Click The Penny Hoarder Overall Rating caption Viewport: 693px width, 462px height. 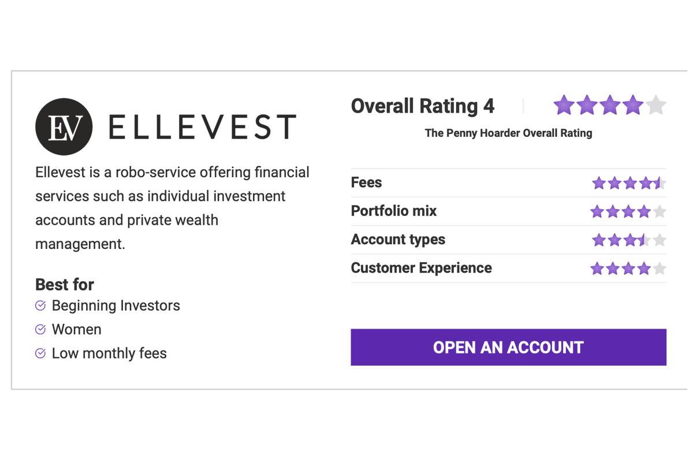[x=508, y=133]
